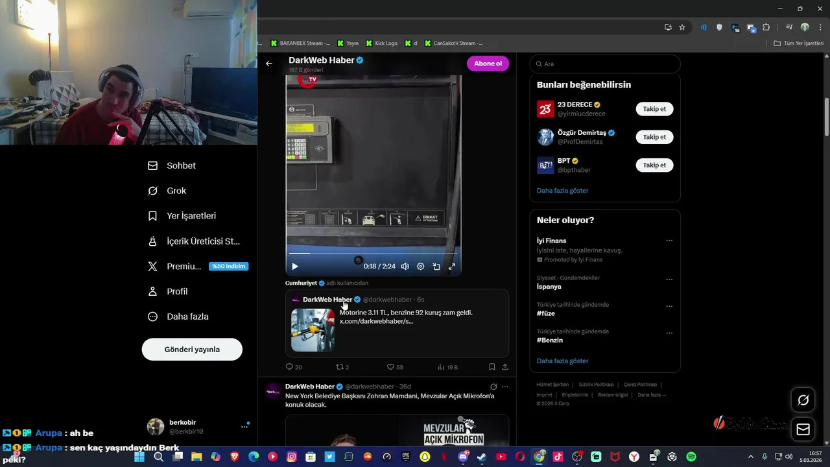The image size is (830, 467).
Task: Click the shield extension icon
Action: (719, 27)
